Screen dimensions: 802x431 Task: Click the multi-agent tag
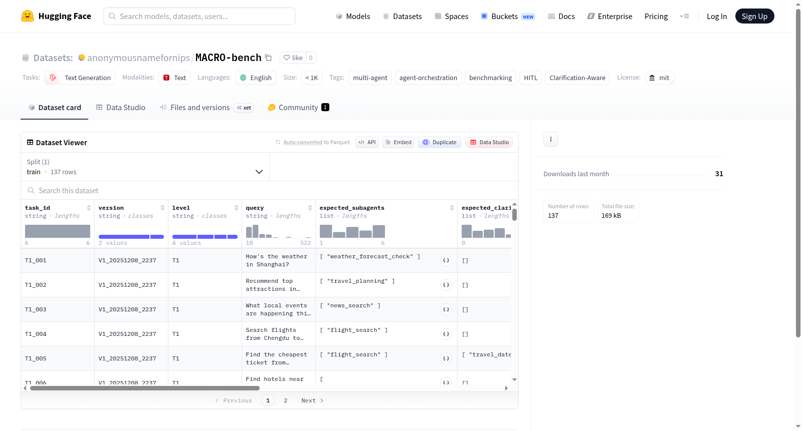coord(370,78)
